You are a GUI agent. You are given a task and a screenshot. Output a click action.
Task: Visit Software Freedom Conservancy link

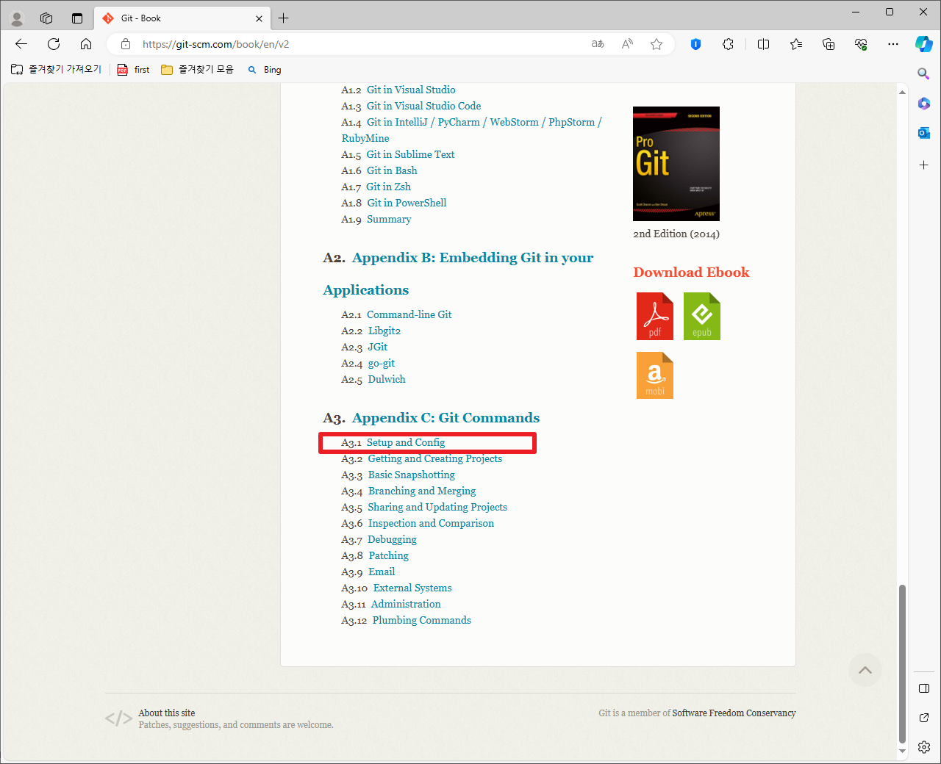pos(734,713)
